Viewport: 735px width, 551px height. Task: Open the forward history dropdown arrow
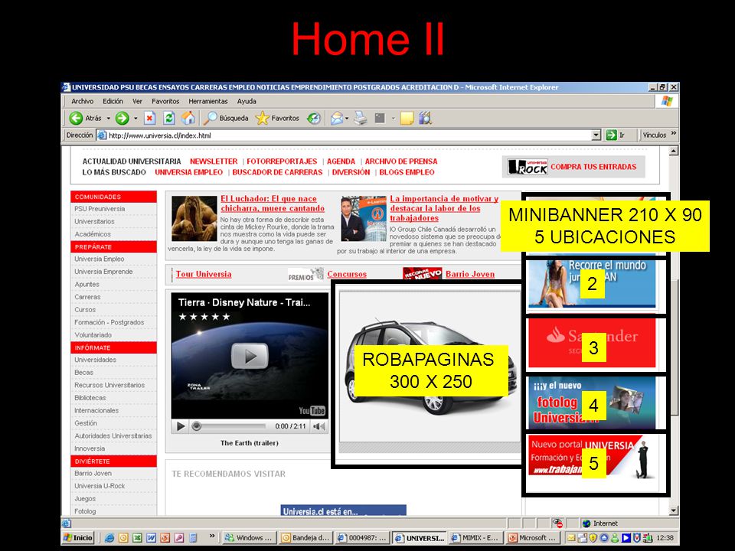point(136,118)
